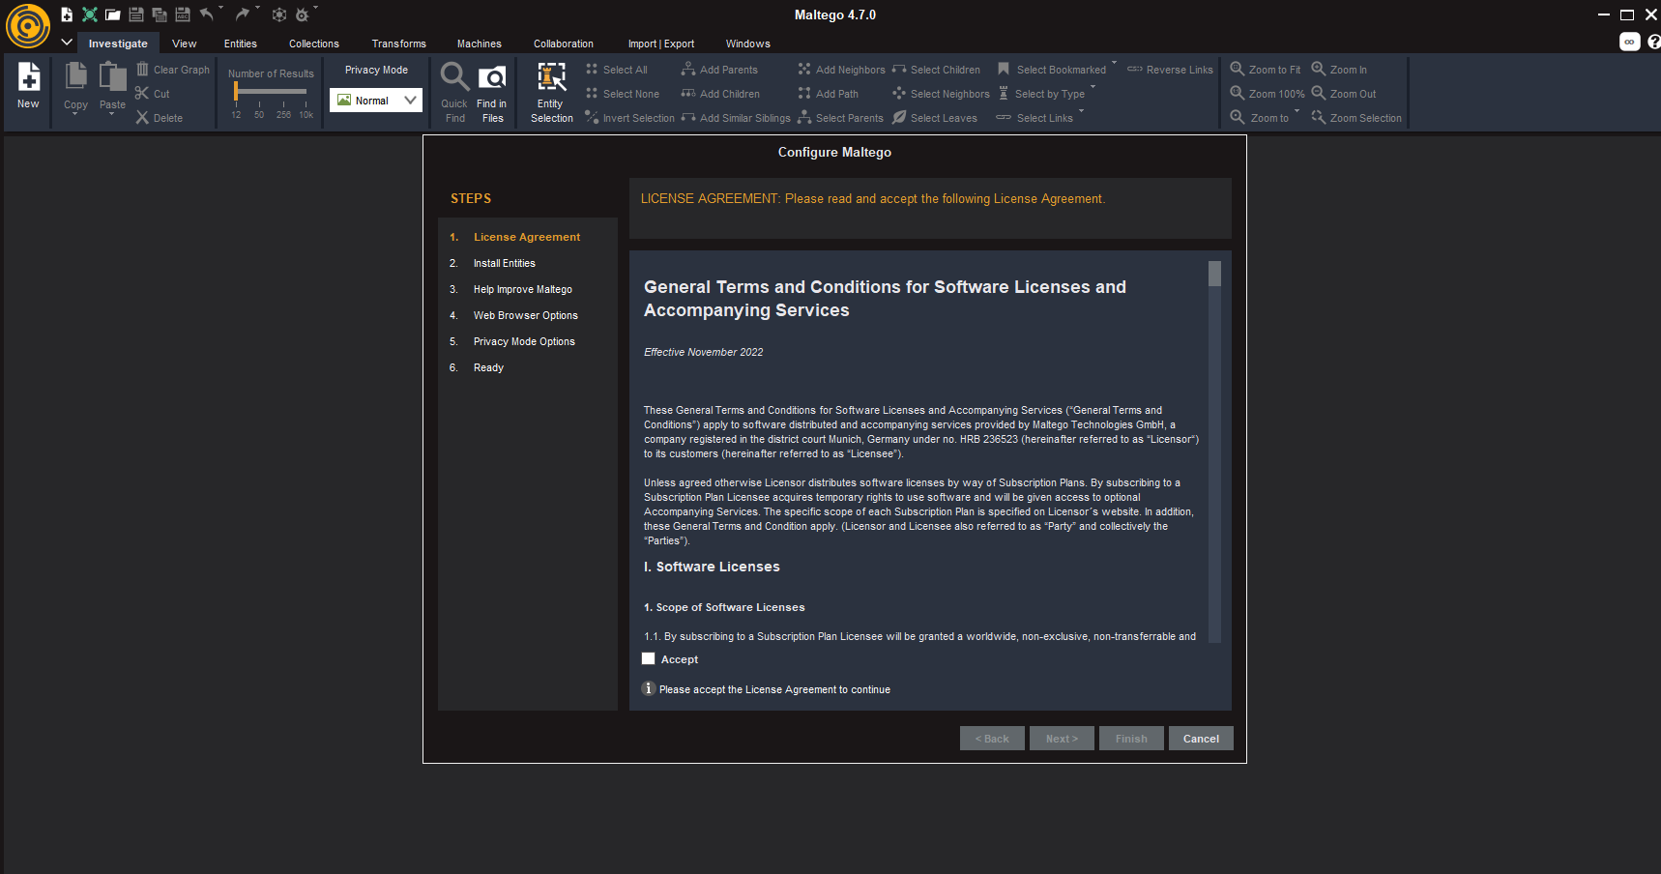Click Select Neighbors in the ribbon
Screen dimensions: 1661x874
941,94
